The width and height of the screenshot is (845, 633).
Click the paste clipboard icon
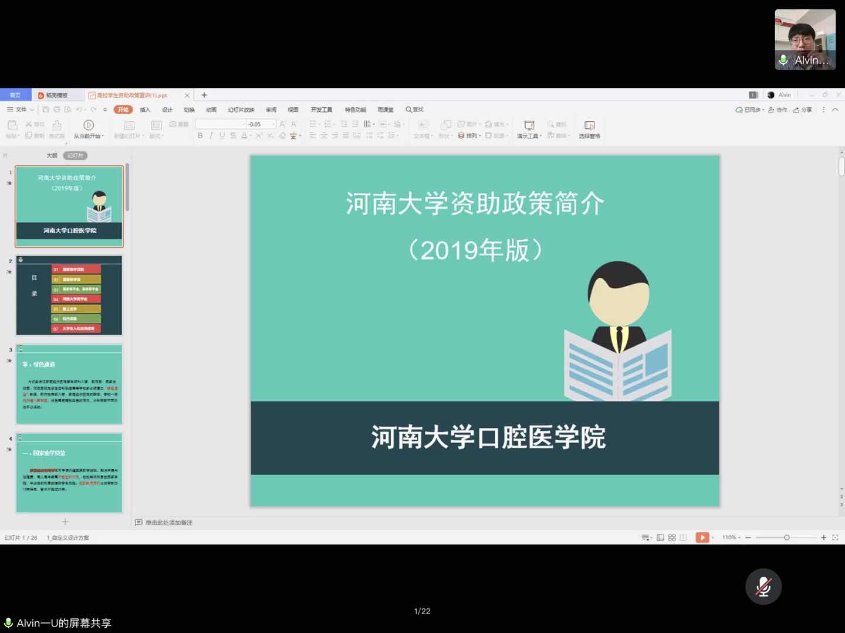(x=12, y=125)
